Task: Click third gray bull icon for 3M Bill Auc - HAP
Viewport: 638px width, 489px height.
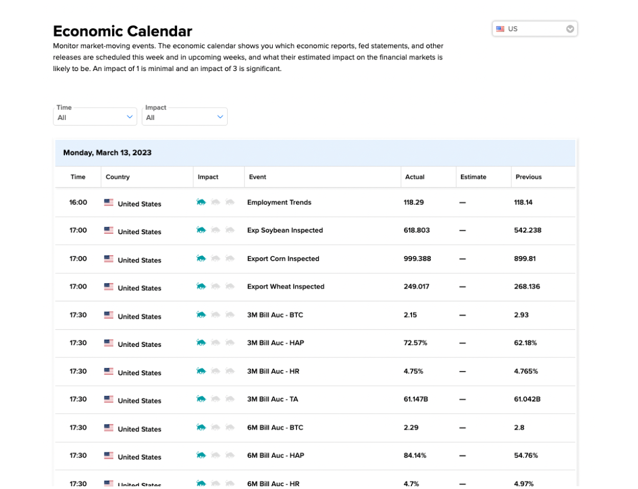Action: point(230,343)
